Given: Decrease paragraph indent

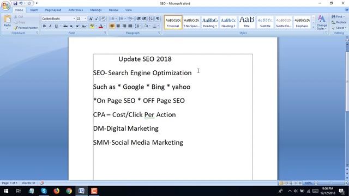Looking at the screenshot, I should [139, 19].
